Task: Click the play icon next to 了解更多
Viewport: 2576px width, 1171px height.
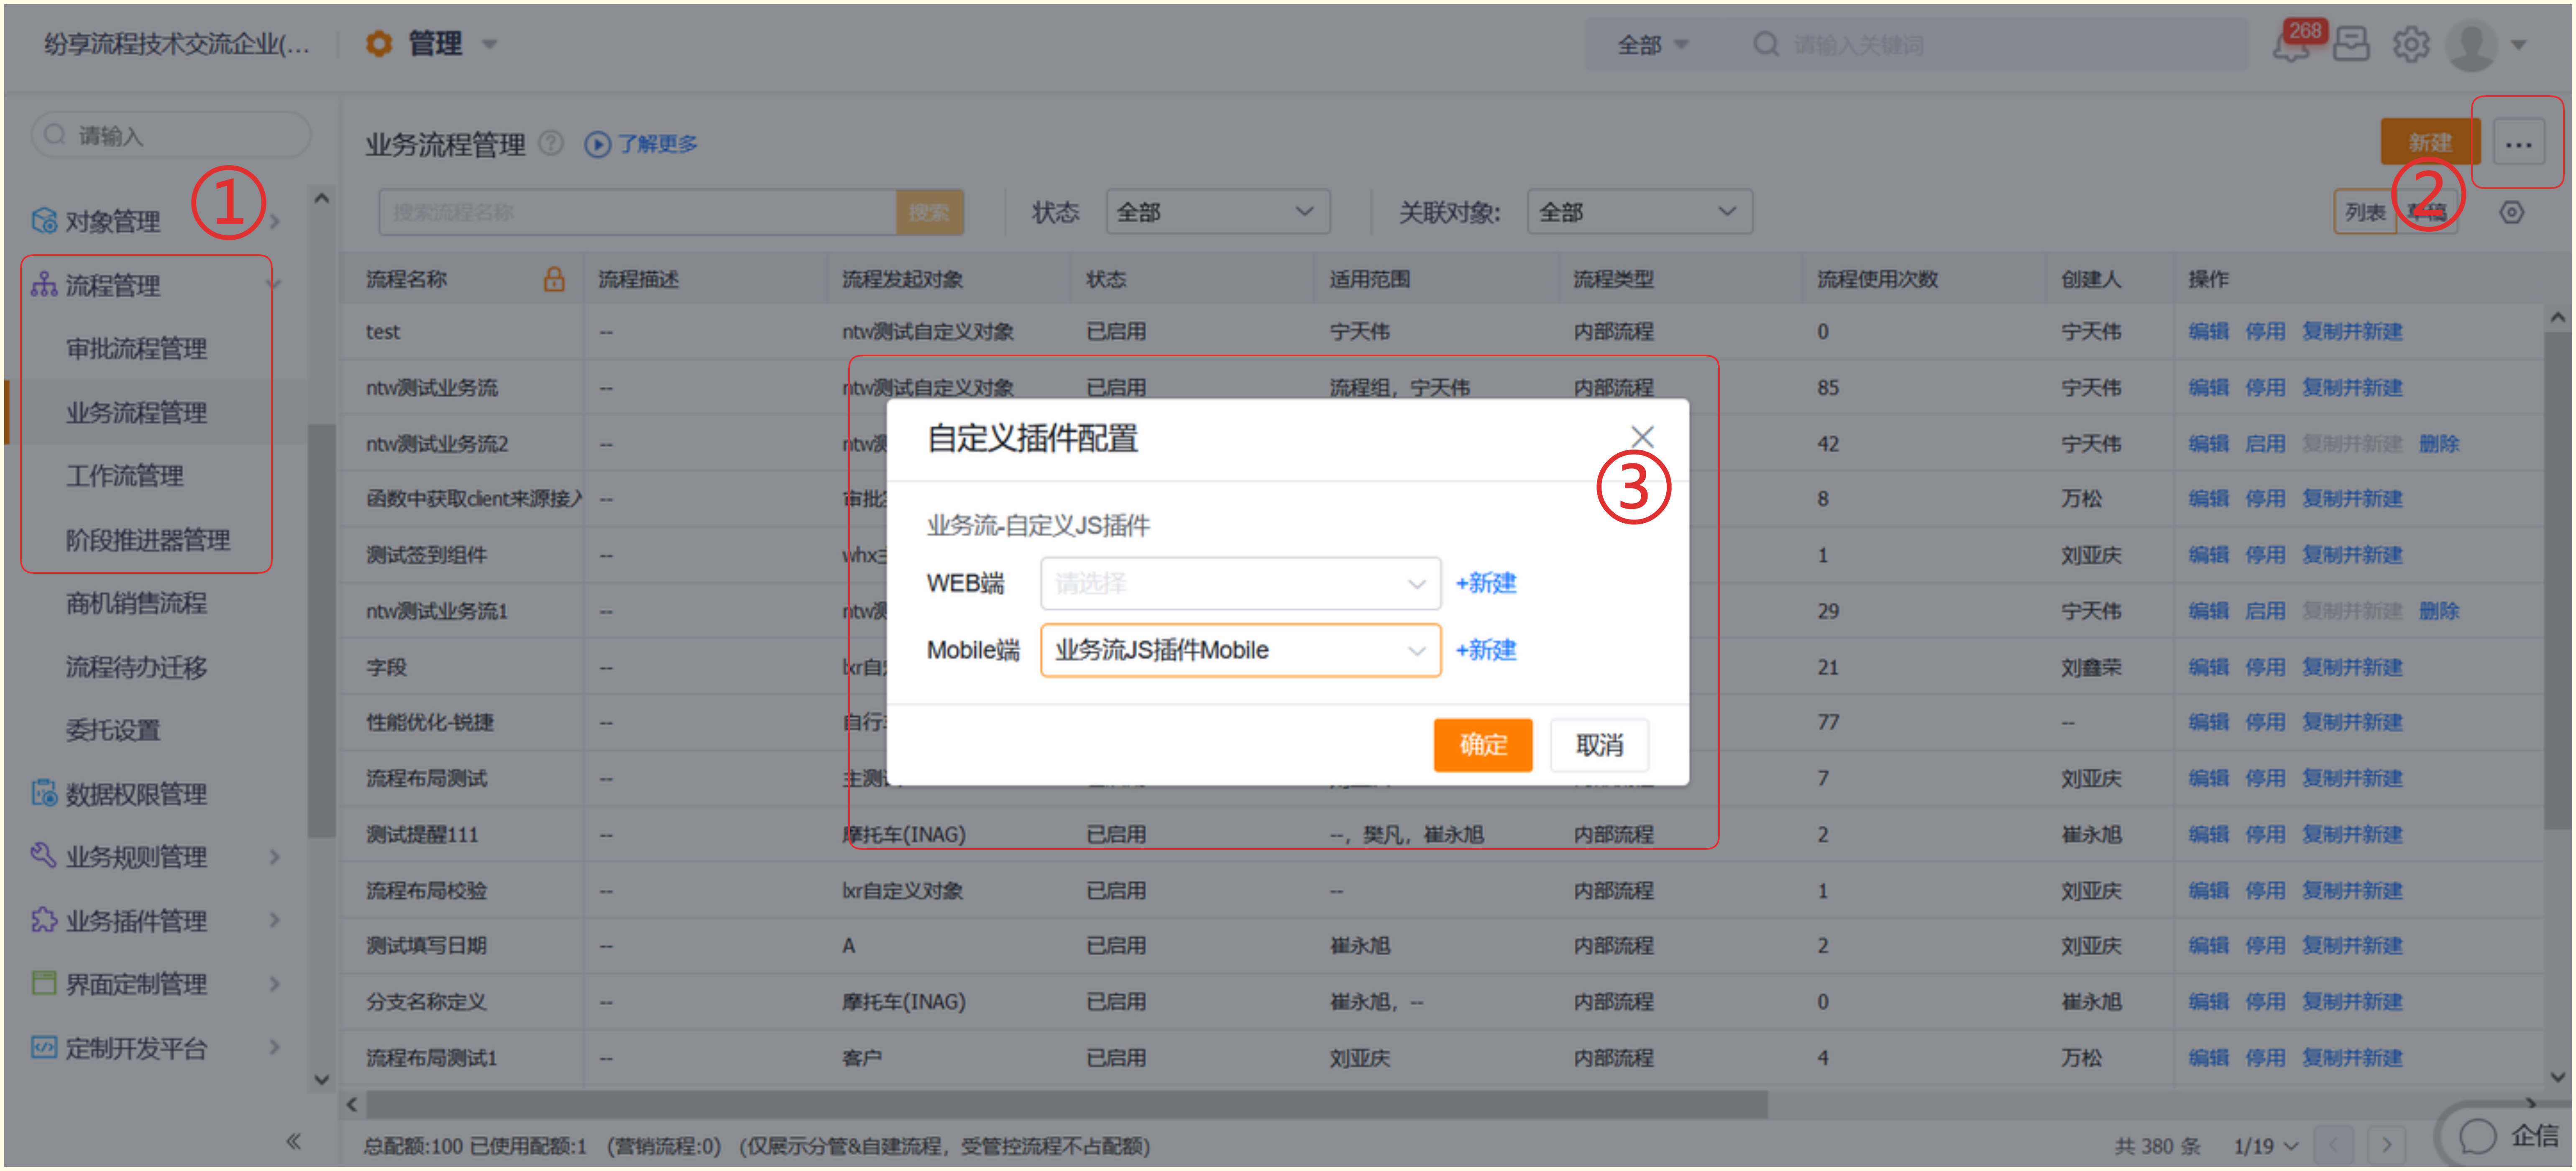Action: (597, 145)
